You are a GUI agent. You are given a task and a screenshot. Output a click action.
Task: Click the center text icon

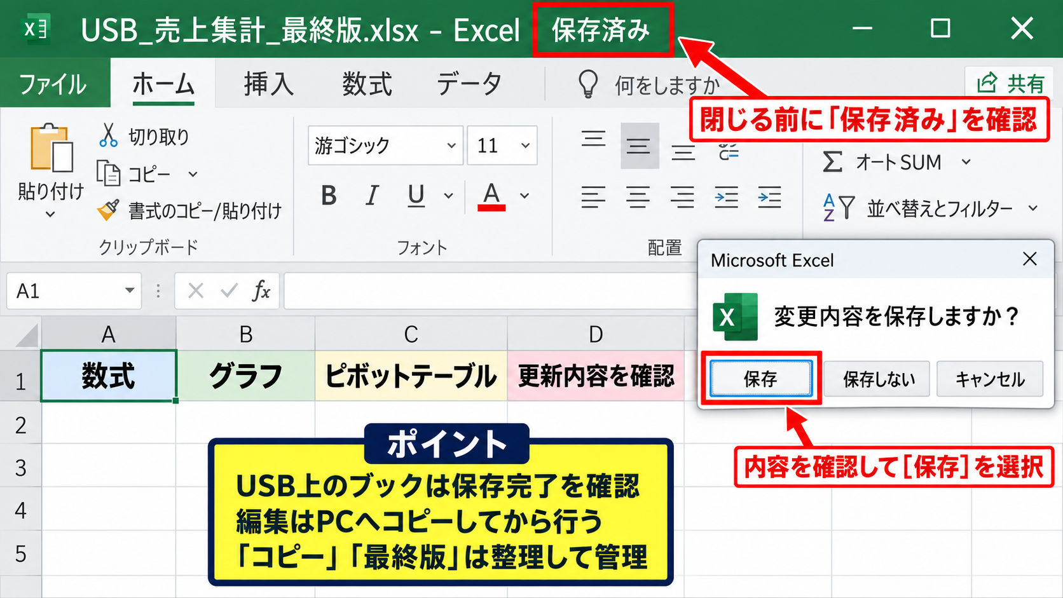[638, 198]
